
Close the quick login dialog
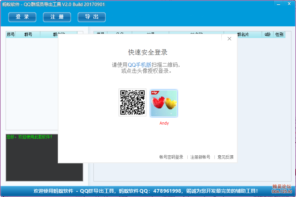(x=229, y=39)
